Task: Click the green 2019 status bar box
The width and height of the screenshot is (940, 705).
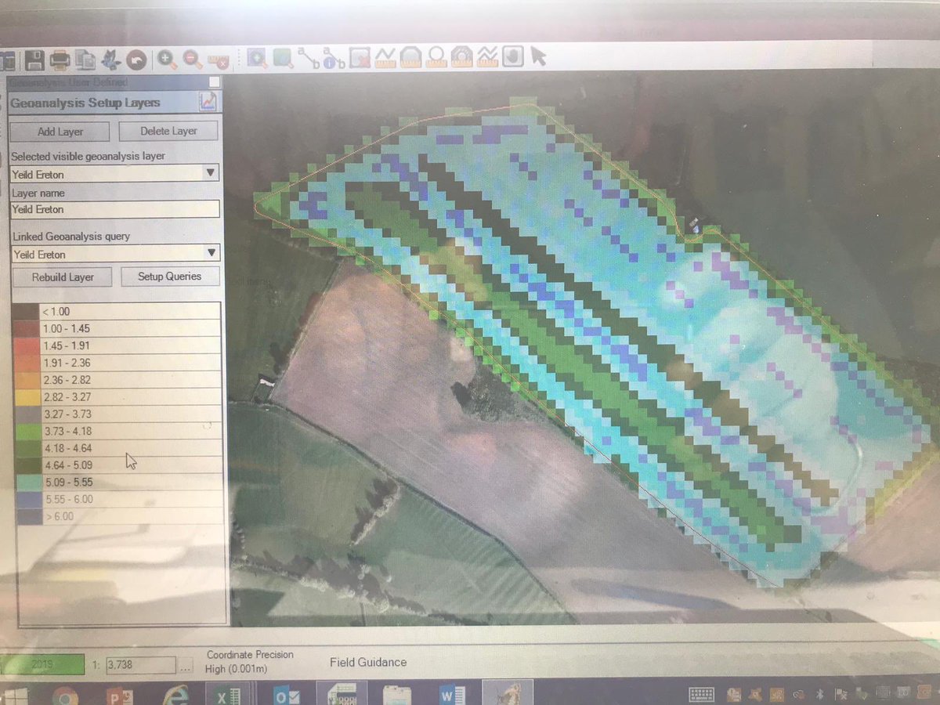Action: click(x=42, y=664)
